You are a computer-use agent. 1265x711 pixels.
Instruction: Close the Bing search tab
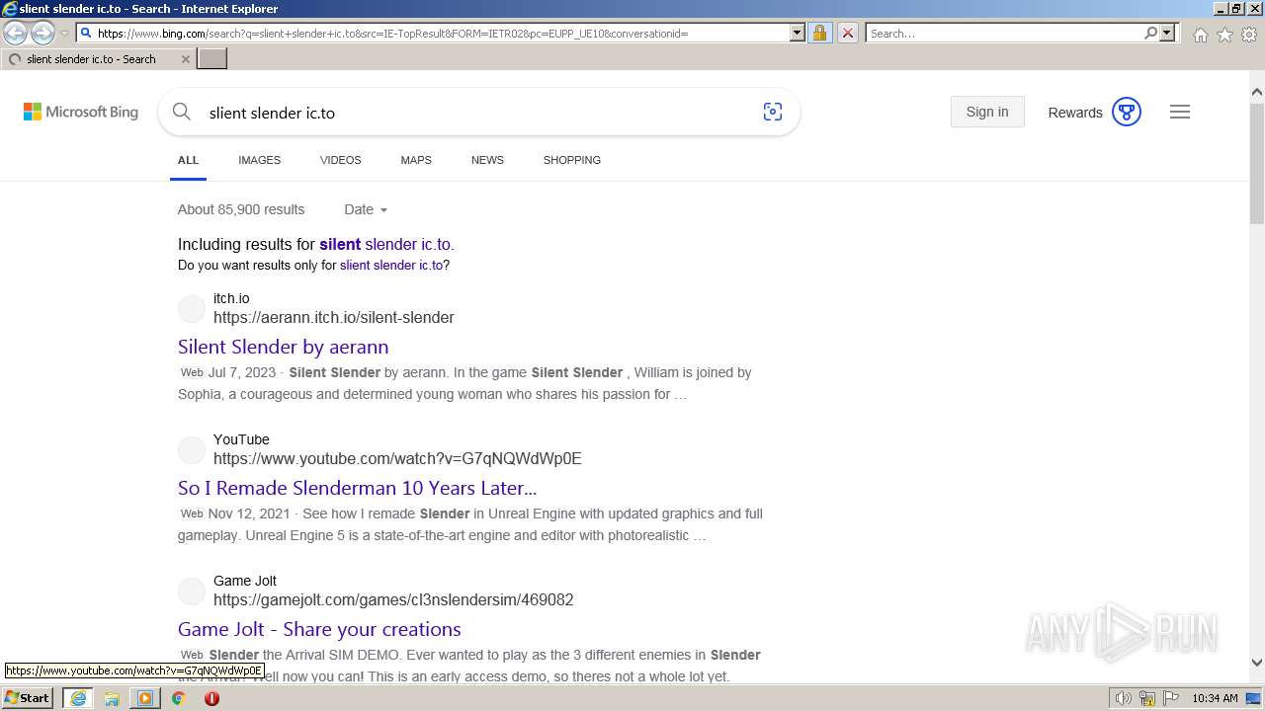pos(186,59)
